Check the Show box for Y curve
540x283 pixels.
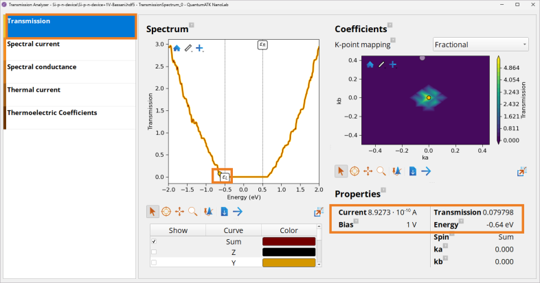154,262
